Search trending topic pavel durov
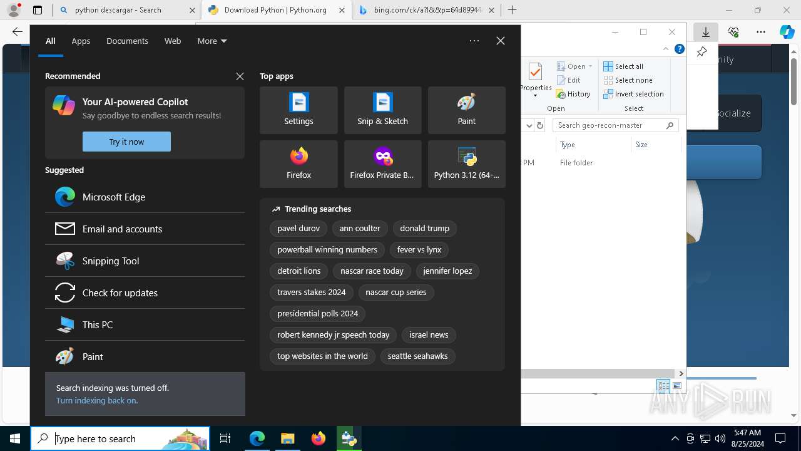Image resolution: width=801 pixels, height=451 pixels. tap(298, 228)
